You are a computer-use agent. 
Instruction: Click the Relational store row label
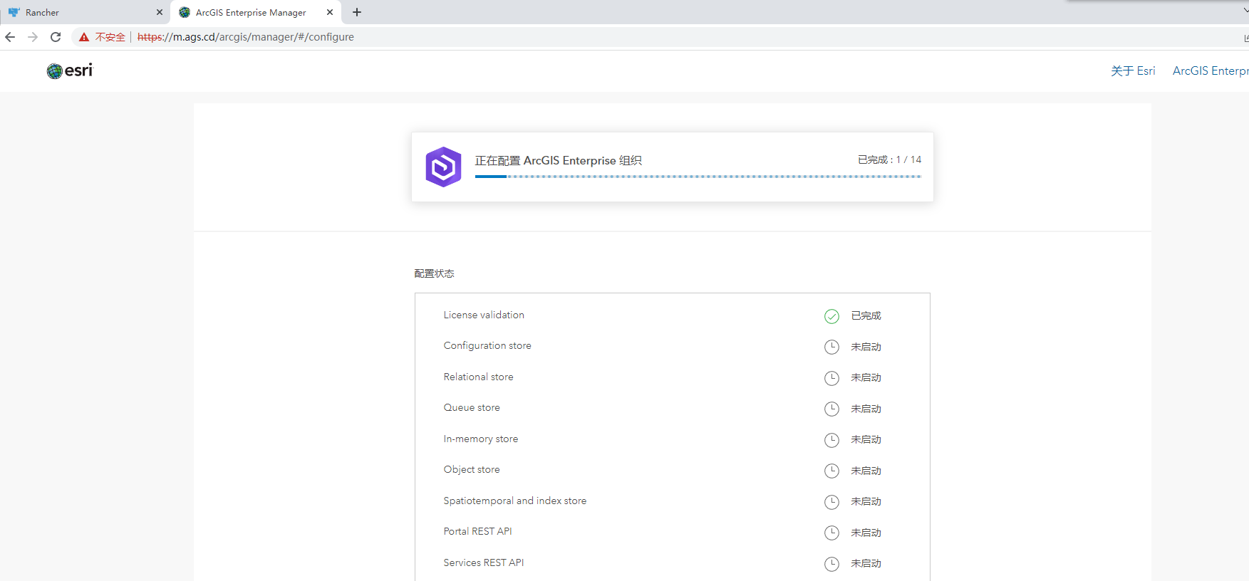tap(478, 377)
